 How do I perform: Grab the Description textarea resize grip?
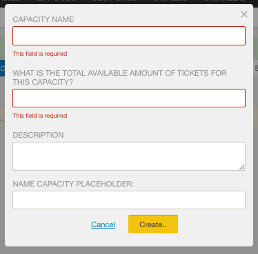pyautogui.click(x=242, y=167)
